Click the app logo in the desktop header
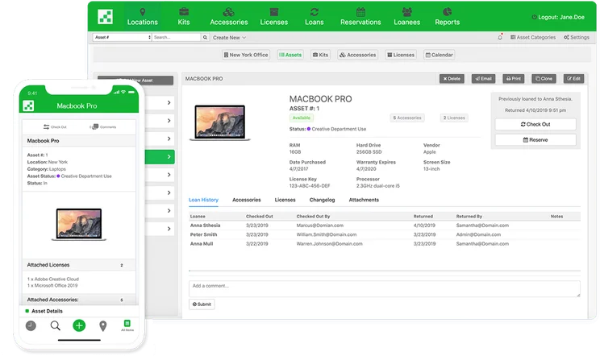The width and height of the screenshot is (600, 356). click(x=105, y=16)
